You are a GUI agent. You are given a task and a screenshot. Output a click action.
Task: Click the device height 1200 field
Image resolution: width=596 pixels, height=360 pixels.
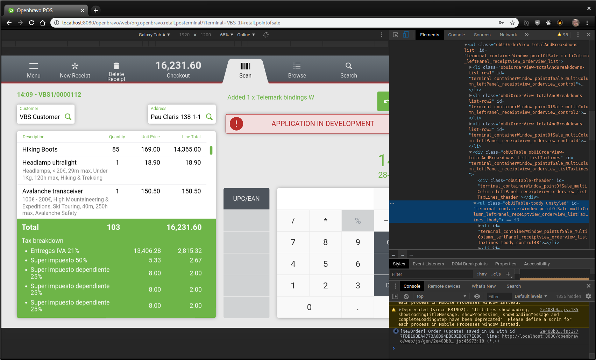pyautogui.click(x=206, y=35)
